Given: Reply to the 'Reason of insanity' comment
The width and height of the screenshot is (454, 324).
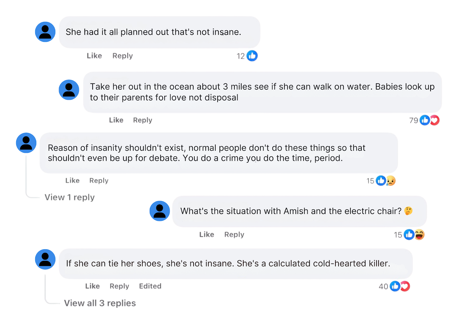Looking at the screenshot, I should pos(99,181).
